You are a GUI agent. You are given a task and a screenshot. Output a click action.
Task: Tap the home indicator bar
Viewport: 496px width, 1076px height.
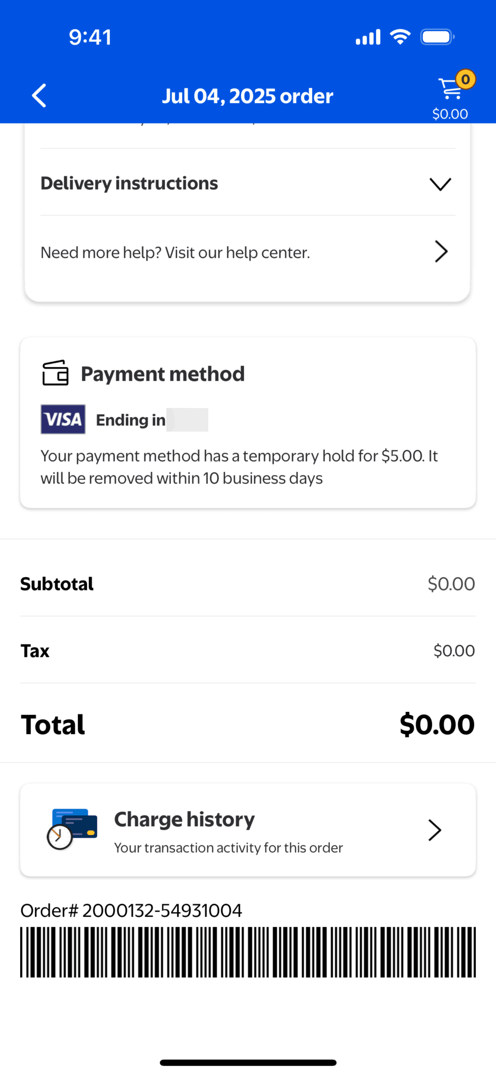[248, 1063]
